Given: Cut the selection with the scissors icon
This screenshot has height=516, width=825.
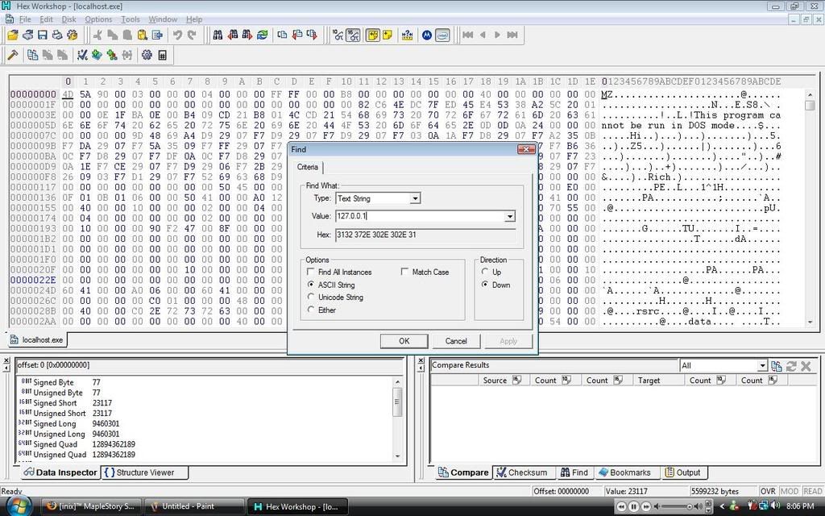Looking at the screenshot, I should tap(97, 35).
